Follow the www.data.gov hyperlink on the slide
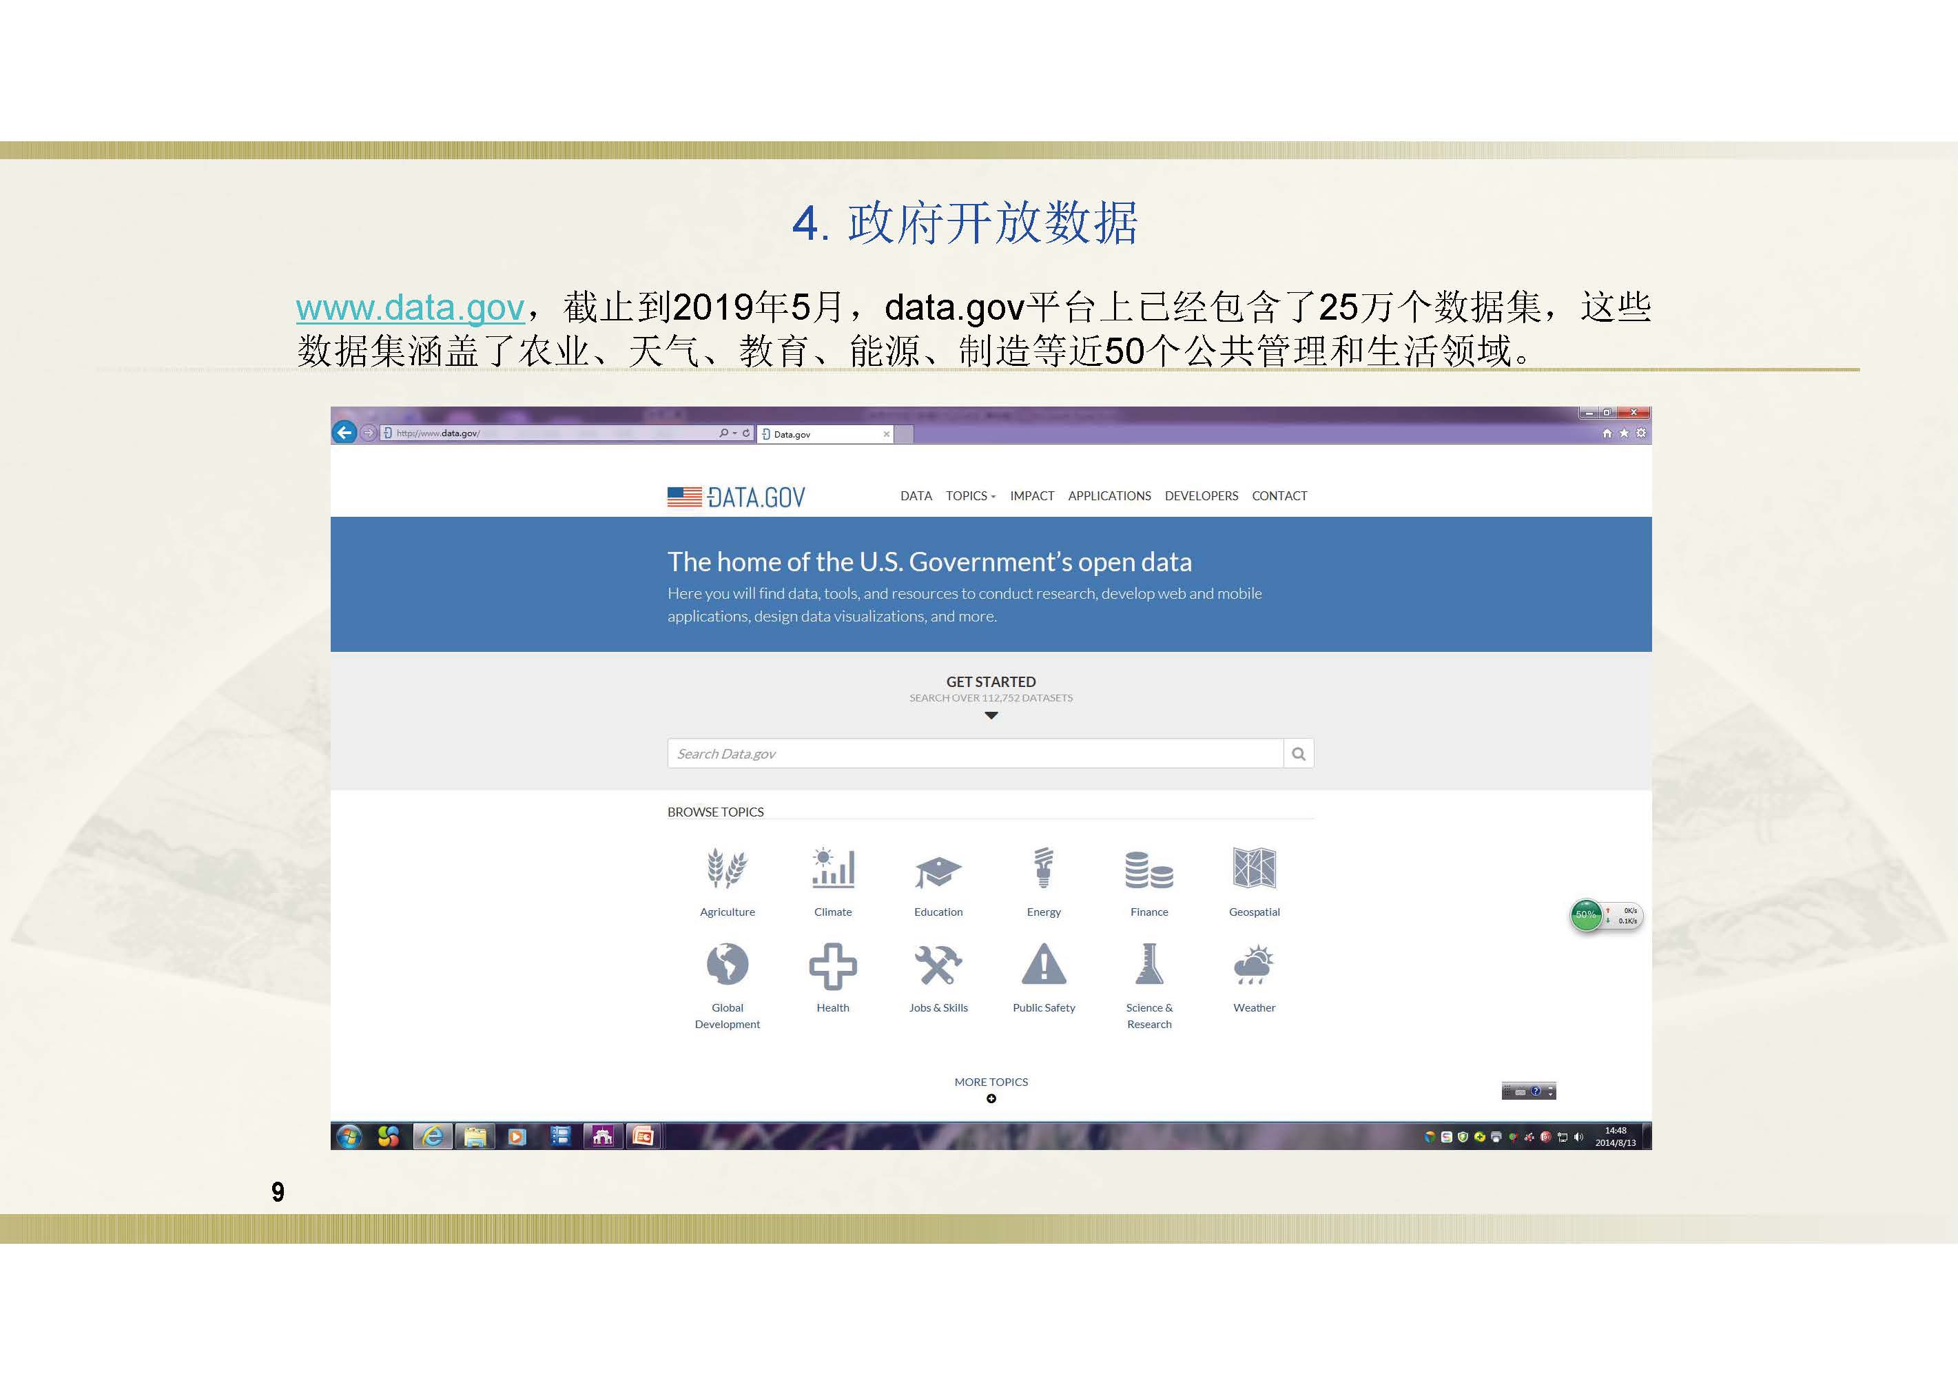This screenshot has height=1385, width=1958. [x=409, y=309]
